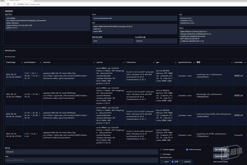Click the optimization field showing none
Screen dimensions: 247x165
point(113,41)
